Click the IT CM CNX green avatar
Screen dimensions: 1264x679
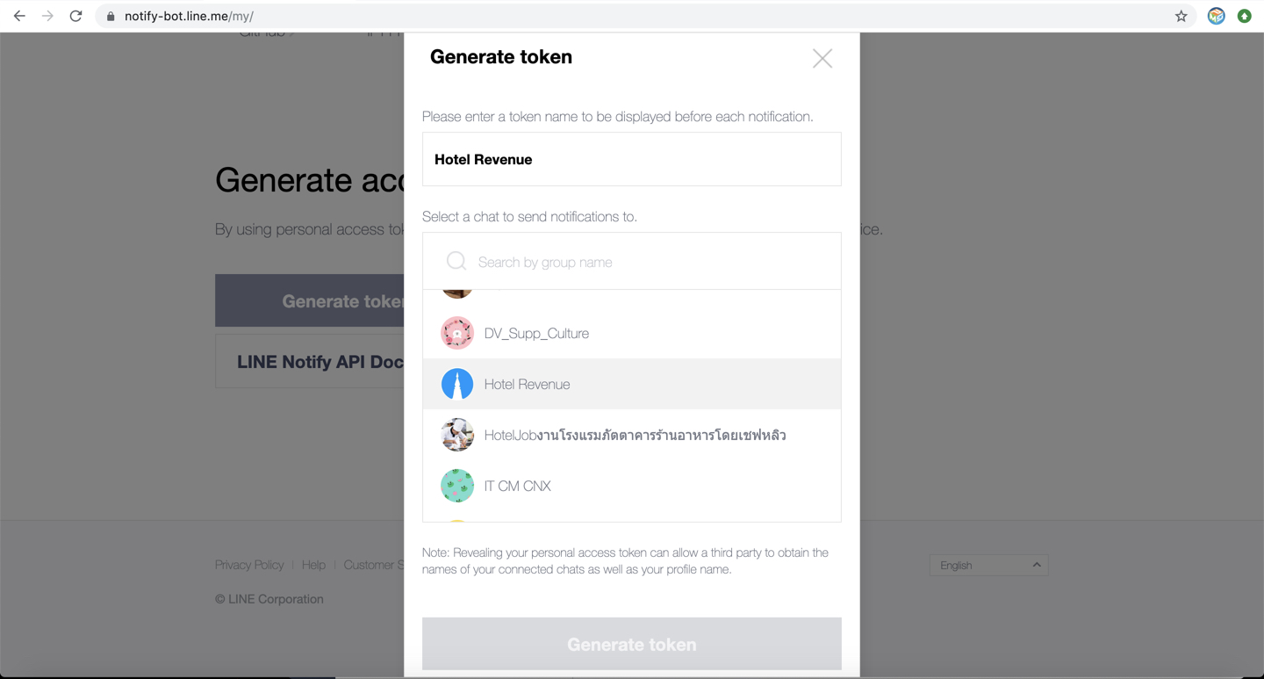pos(457,486)
